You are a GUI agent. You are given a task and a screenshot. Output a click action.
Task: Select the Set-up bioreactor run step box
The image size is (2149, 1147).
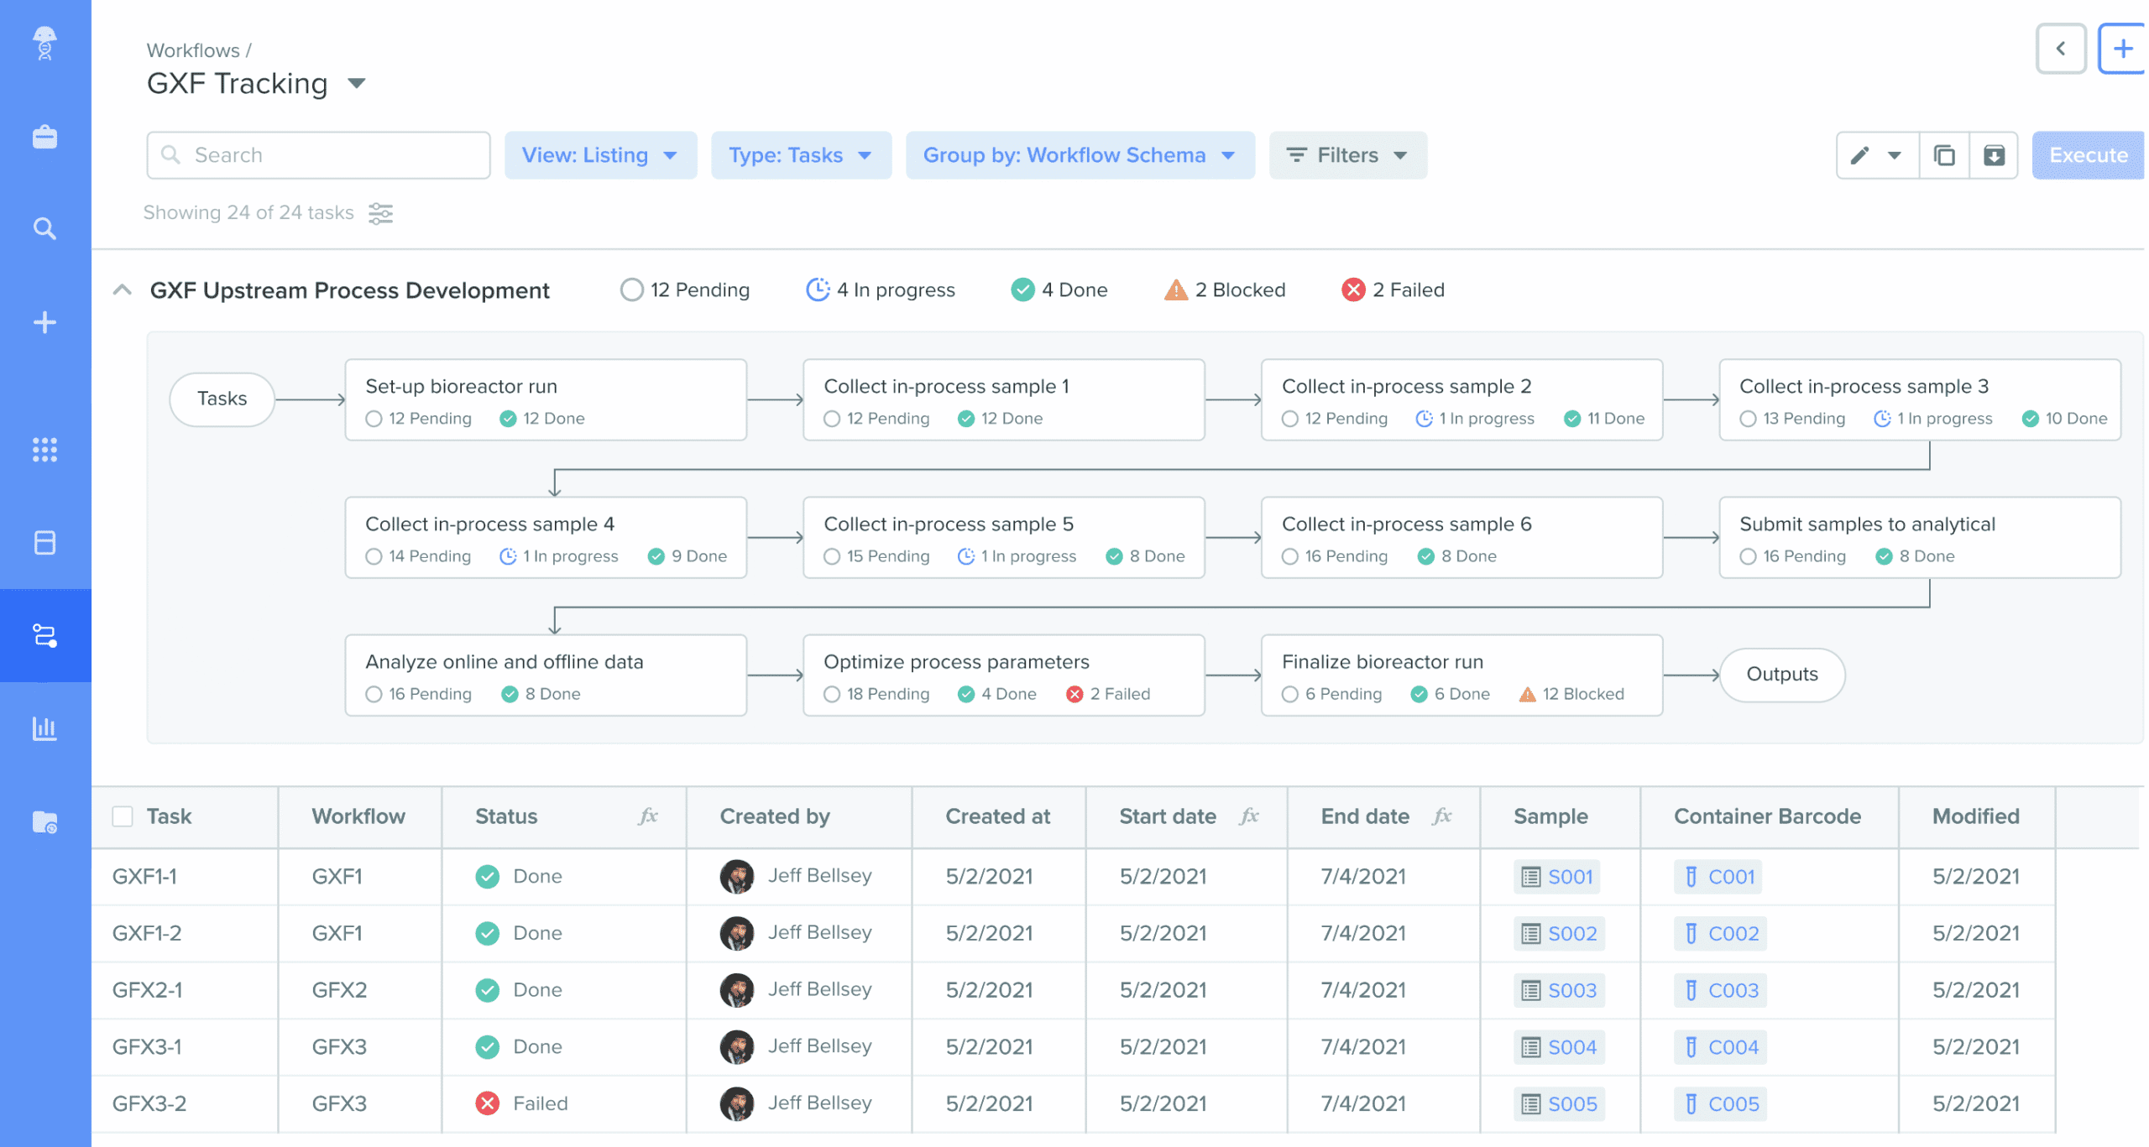point(546,400)
